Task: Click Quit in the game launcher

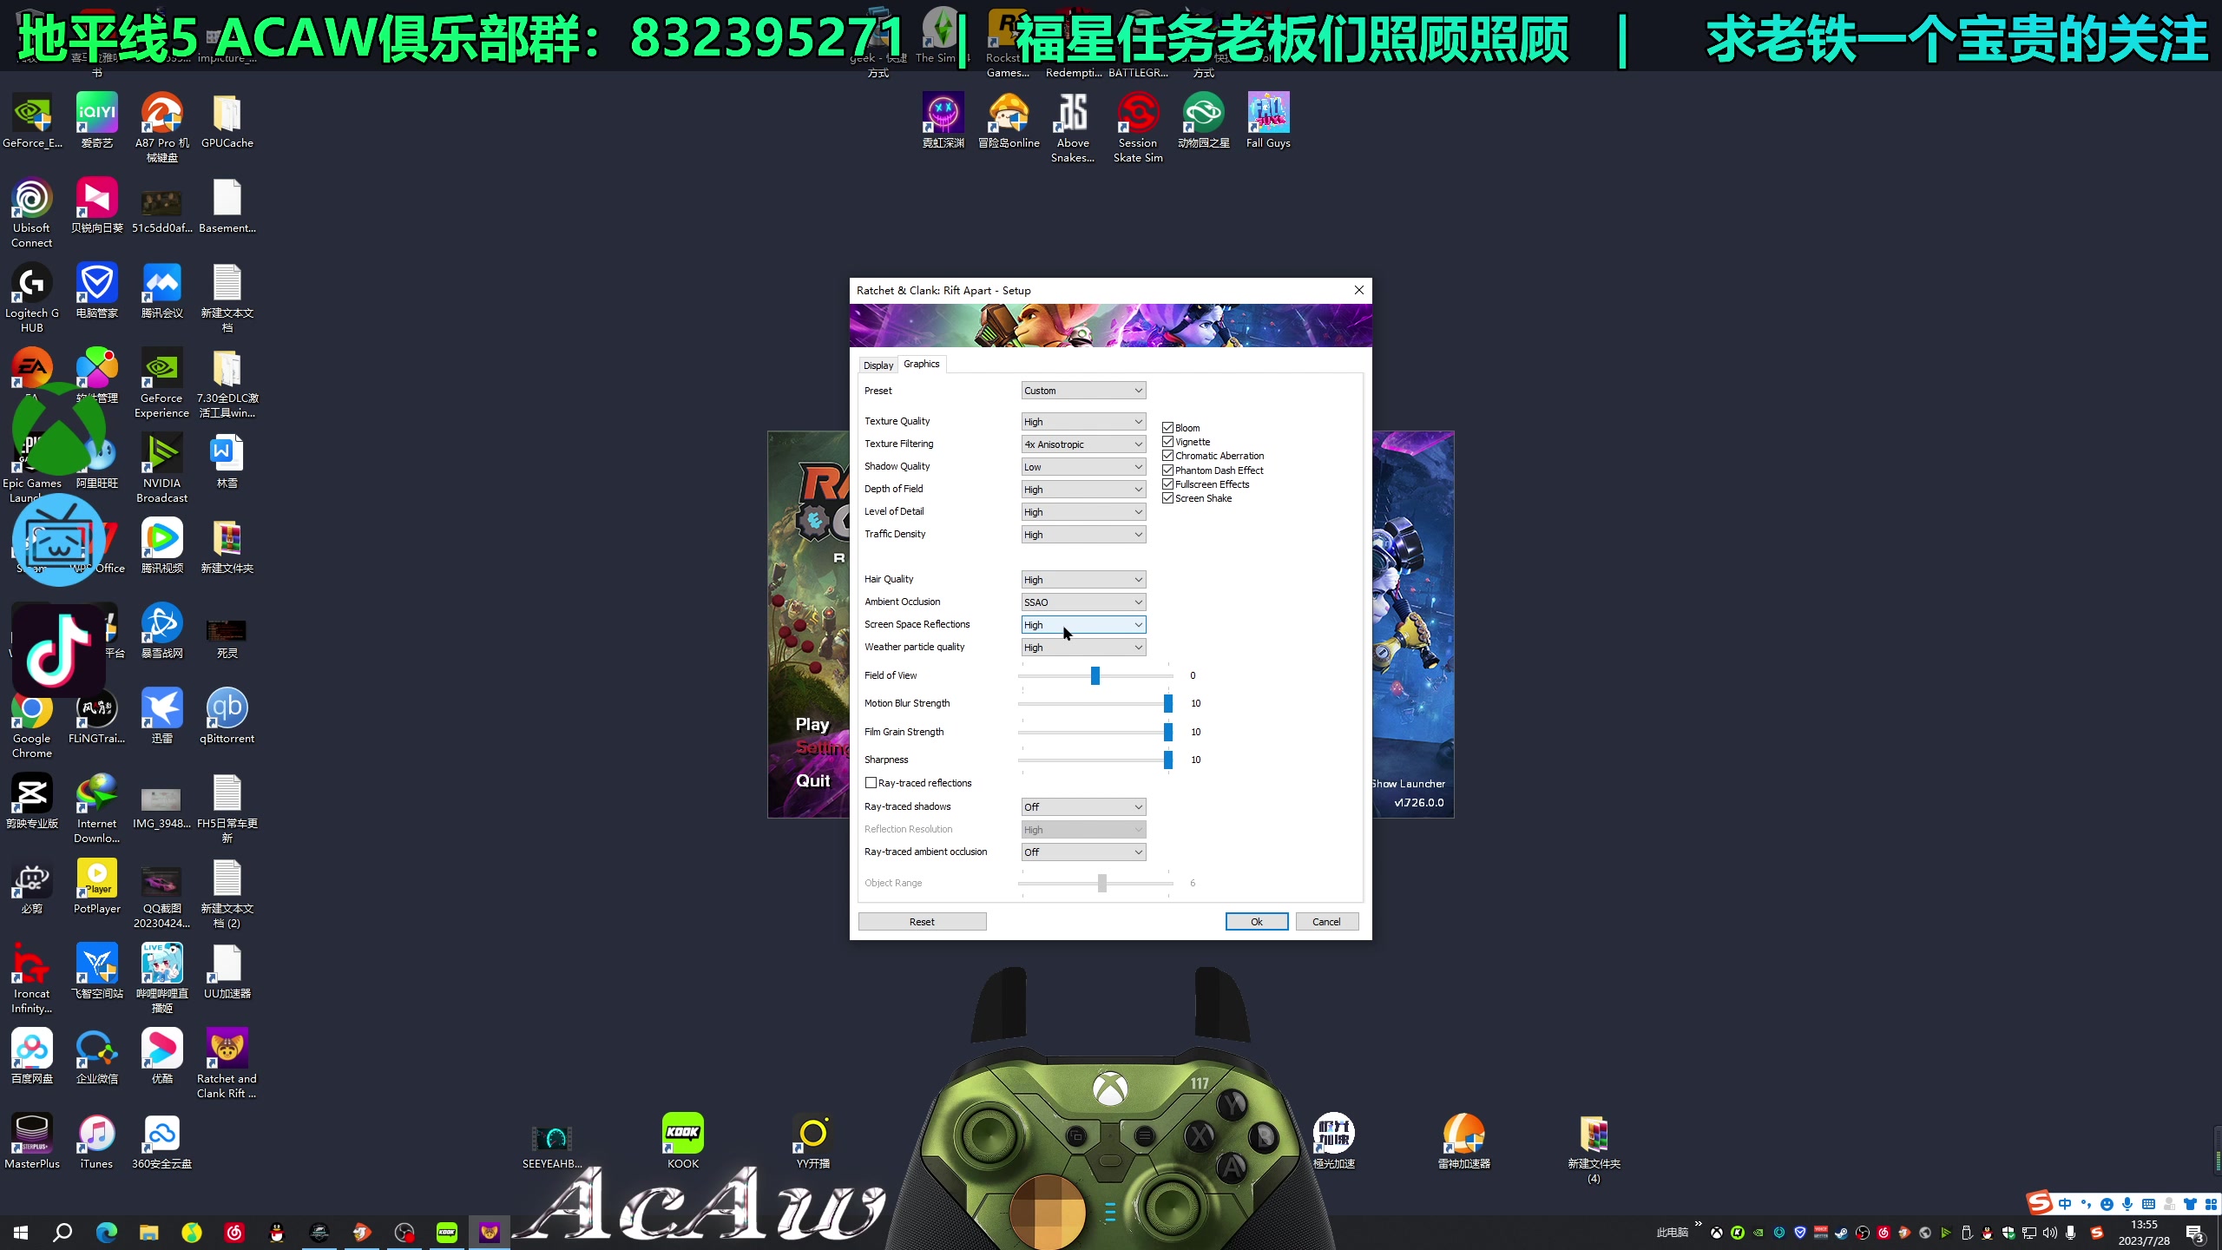Action: coord(812,780)
